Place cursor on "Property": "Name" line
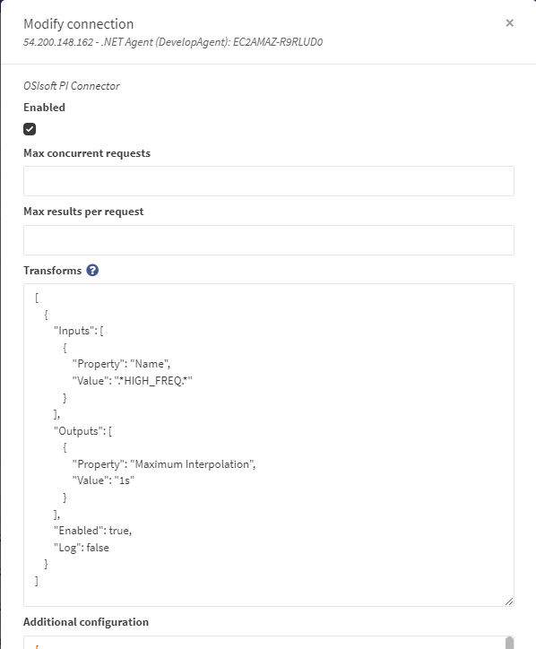 (x=121, y=364)
